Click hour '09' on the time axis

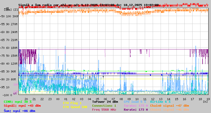click(x=129, y=99)
